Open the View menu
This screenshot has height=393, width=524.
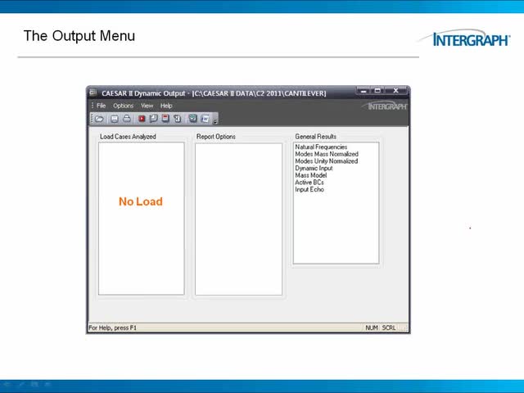[x=147, y=106]
